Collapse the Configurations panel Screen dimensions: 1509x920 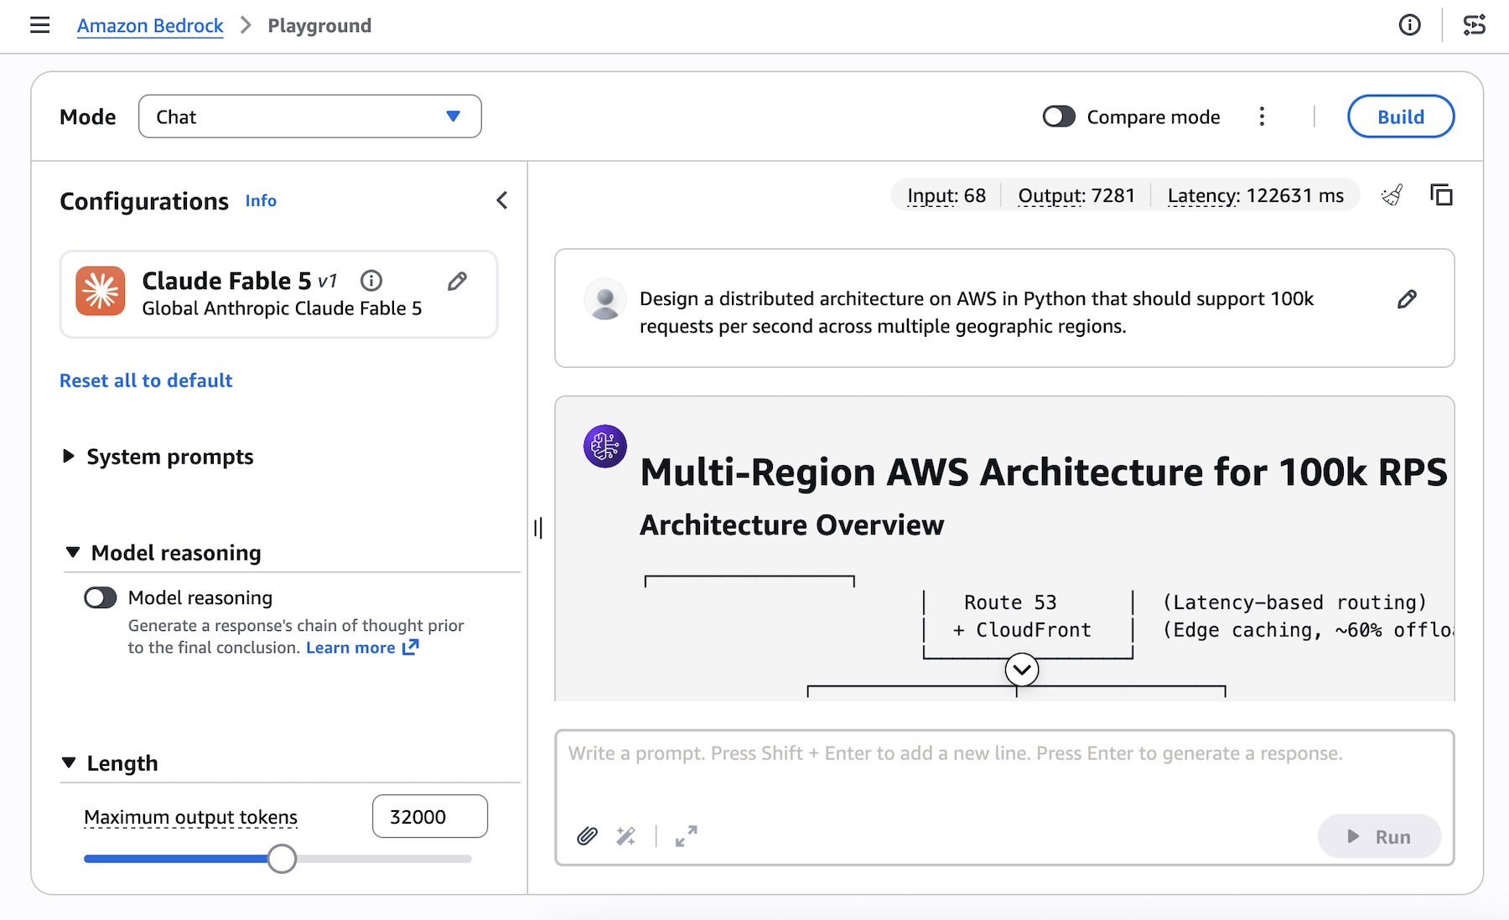pos(501,200)
